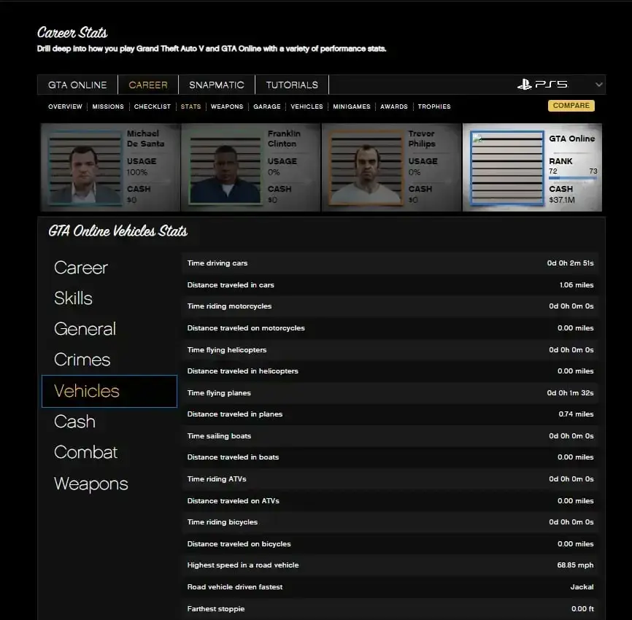Click the Farthest stoppie row
This screenshot has width=632, height=620.
(x=390, y=609)
